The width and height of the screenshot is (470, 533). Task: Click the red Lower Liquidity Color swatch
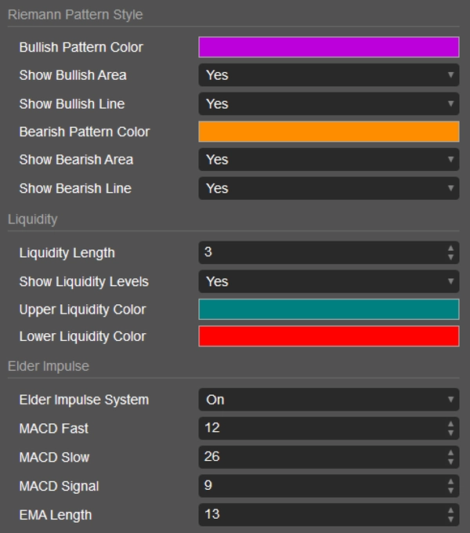328,336
